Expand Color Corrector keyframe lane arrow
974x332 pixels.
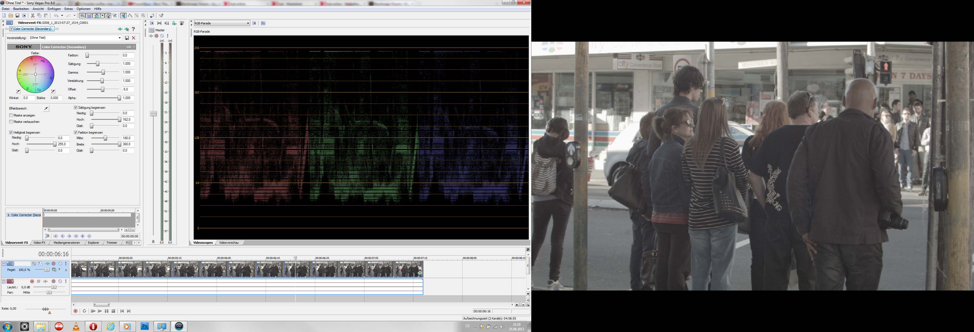tap(9, 215)
